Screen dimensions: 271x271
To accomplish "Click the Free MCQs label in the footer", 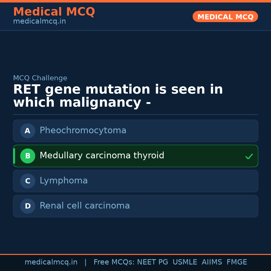I will pyautogui.click(x=114, y=262).
